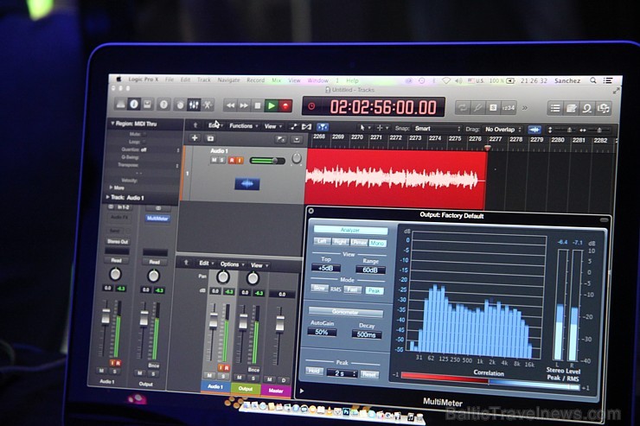Toggle the transport Solo S button
640x426 pixels.
(x=493, y=108)
